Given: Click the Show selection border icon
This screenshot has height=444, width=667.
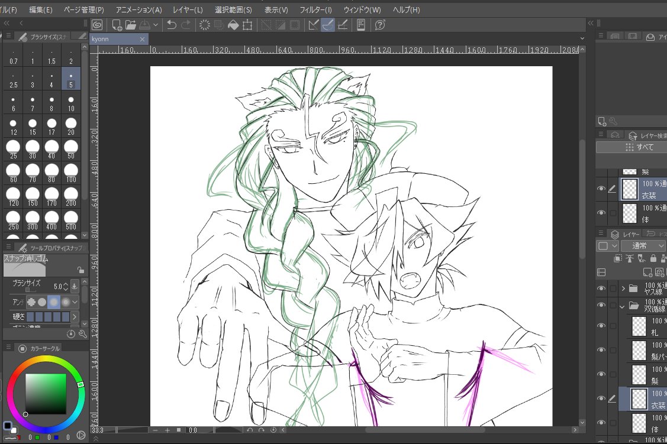Looking at the screenshot, I should click(294, 25).
